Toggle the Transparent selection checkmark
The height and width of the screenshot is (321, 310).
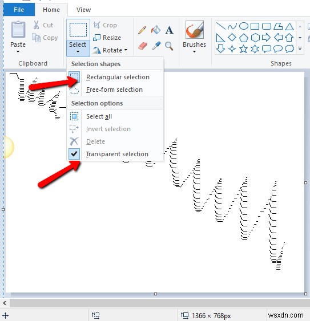74,154
